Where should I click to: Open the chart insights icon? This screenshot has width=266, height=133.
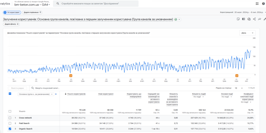tap(249, 19)
